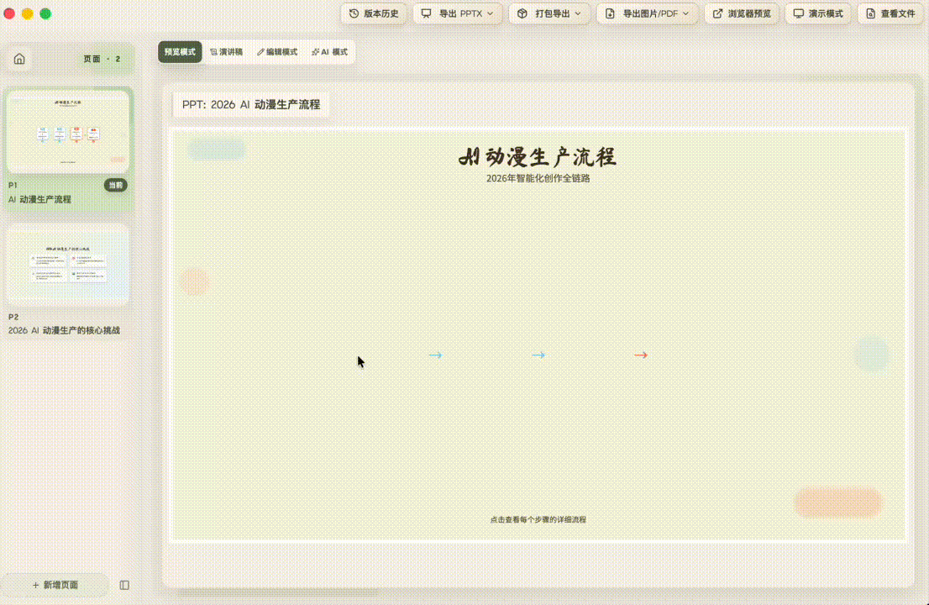The width and height of the screenshot is (929, 605).
Task: Click subtitle 2026年智能化创作全链路
Action: click(x=538, y=178)
